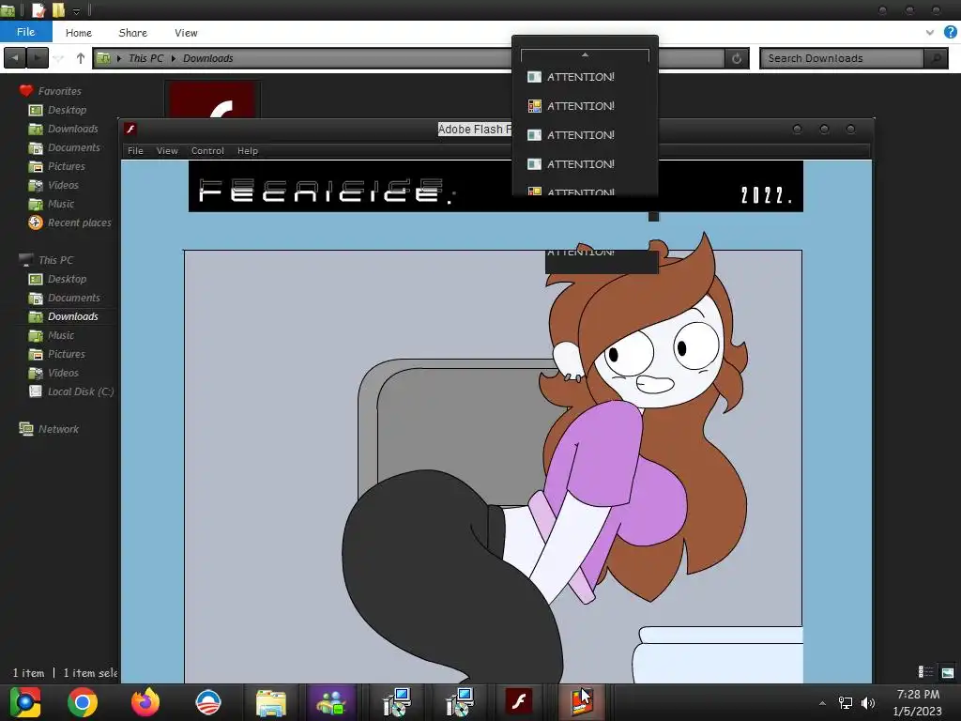This screenshot has width=961, height=721.
Task: Switch to large icons view in status bar
Action: [948, 672]
